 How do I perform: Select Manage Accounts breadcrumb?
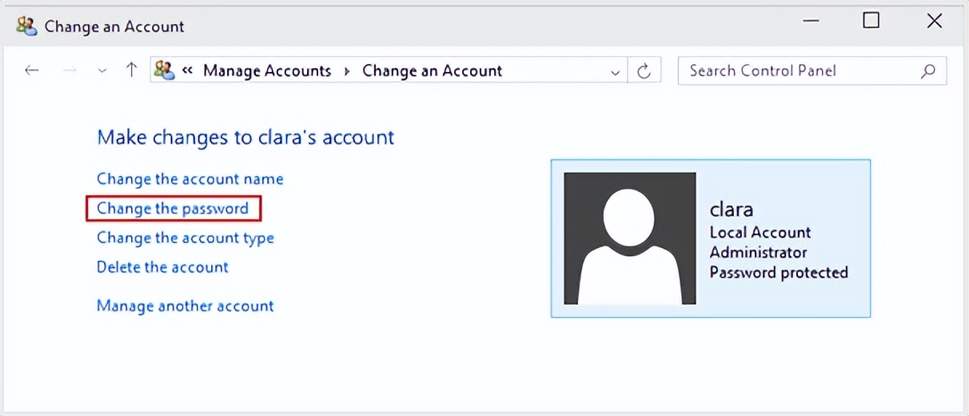(x=266, y=70)
